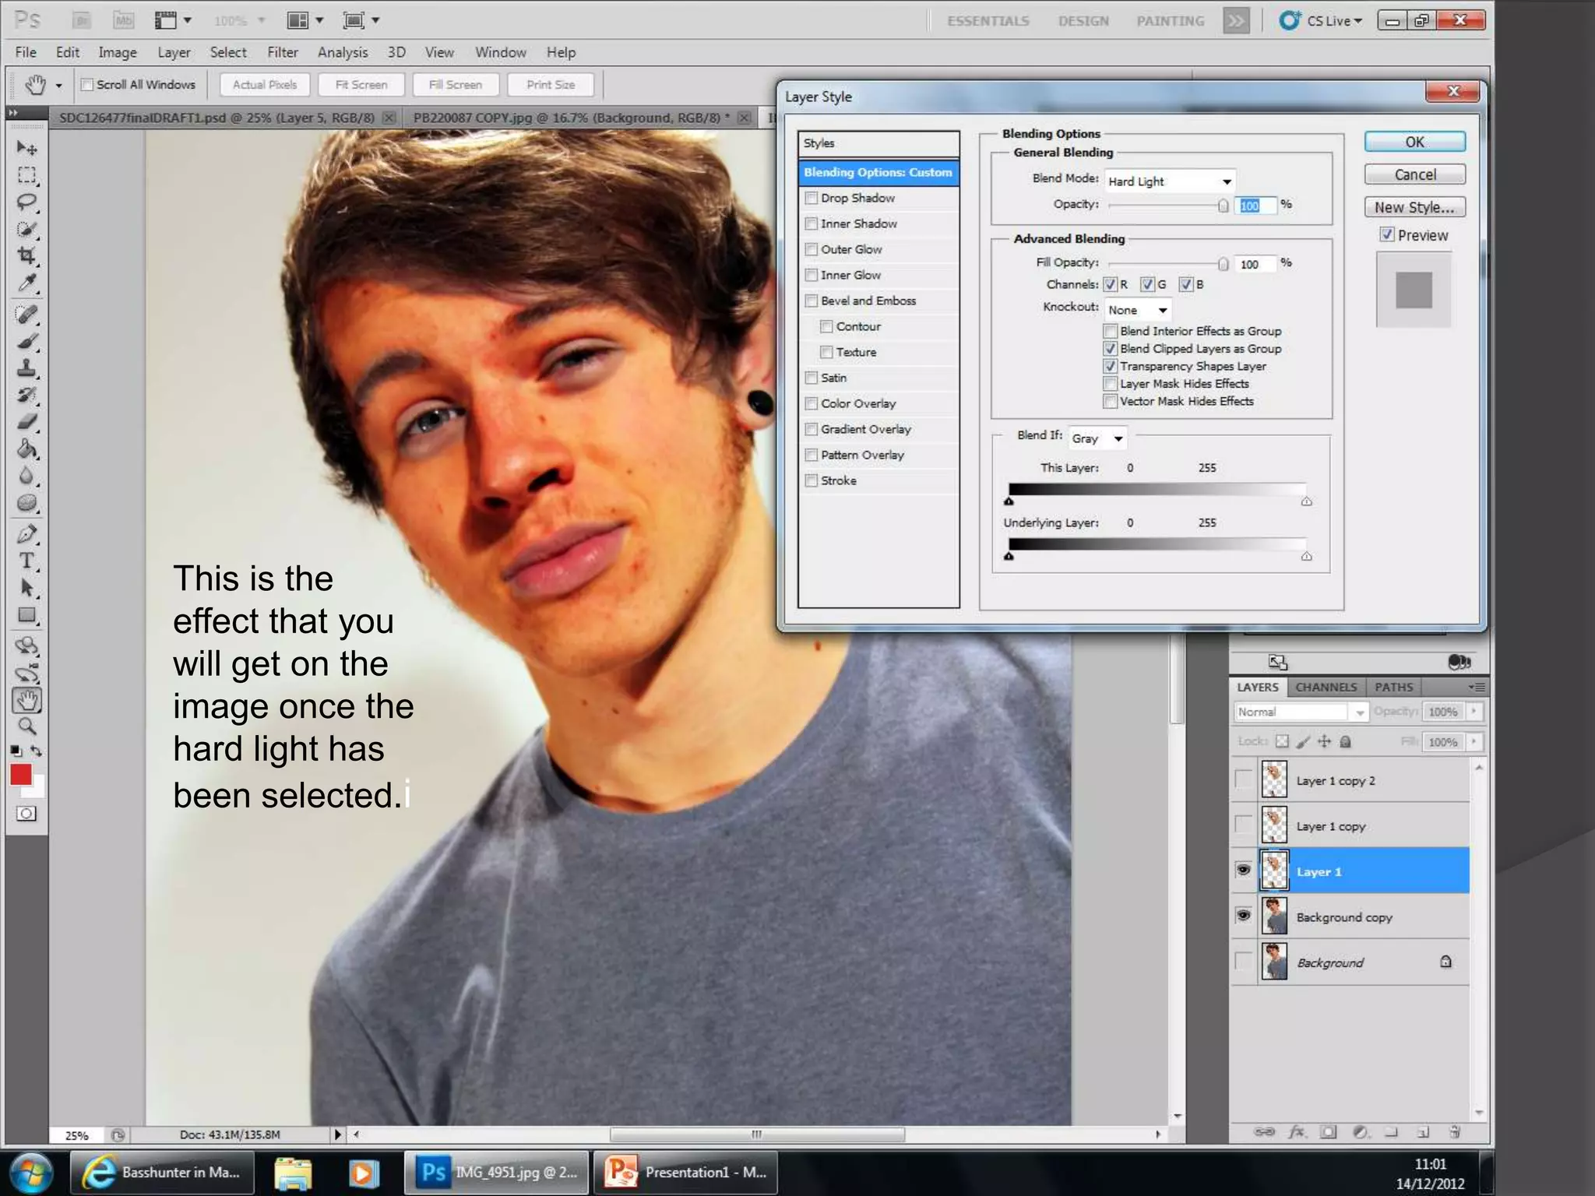Open the Blend If Gray dropdown
The height and width of the screenshot is (1196, 1595).
pos(1097,438)
